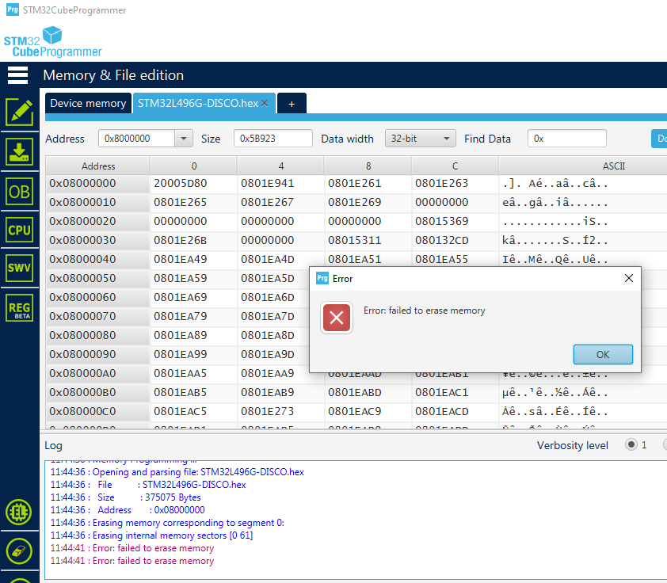This screenshot has height=583, width=667.
Task: Click the Address column header
Action: 98,166
